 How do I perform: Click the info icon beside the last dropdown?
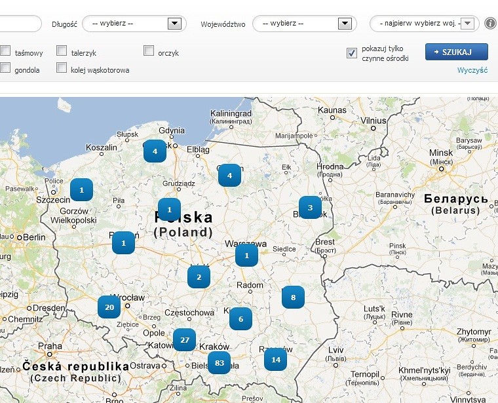tap(490, 24)
